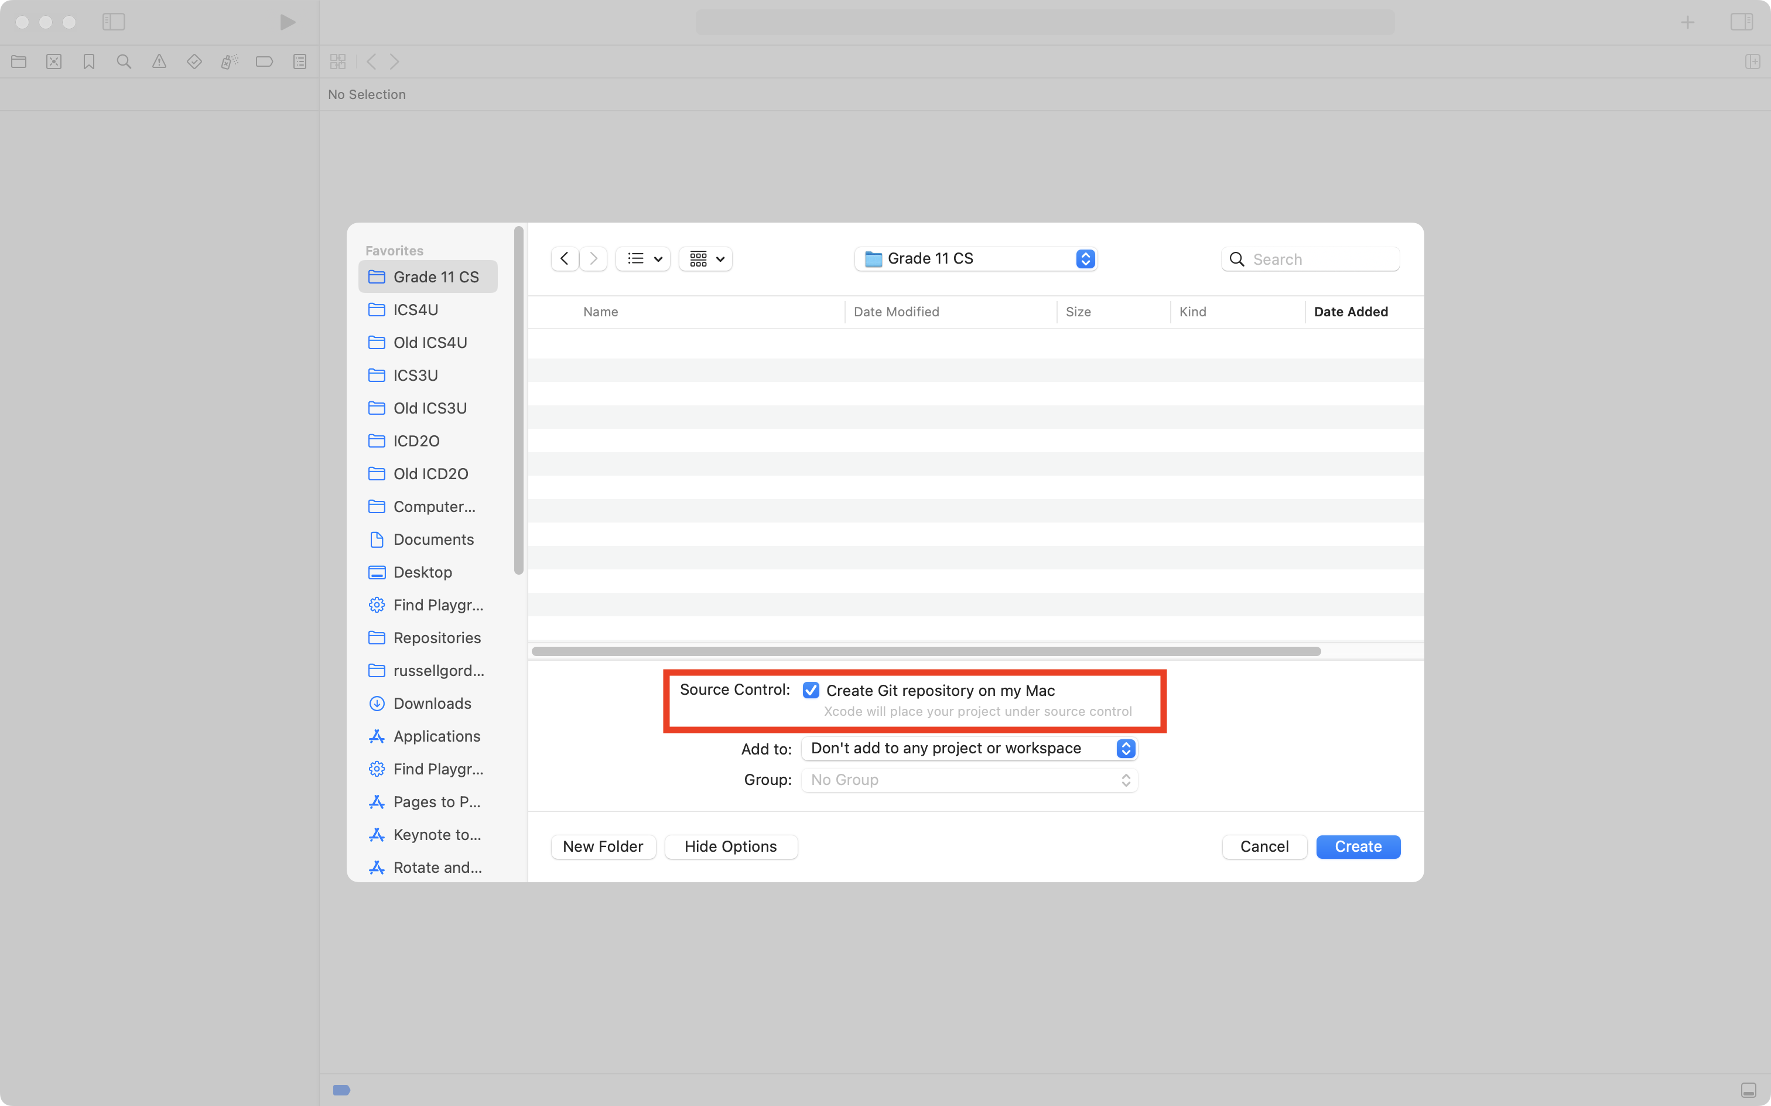
Task: Open the Find navigator magnifier icon
Action: (x=124, y=62)
